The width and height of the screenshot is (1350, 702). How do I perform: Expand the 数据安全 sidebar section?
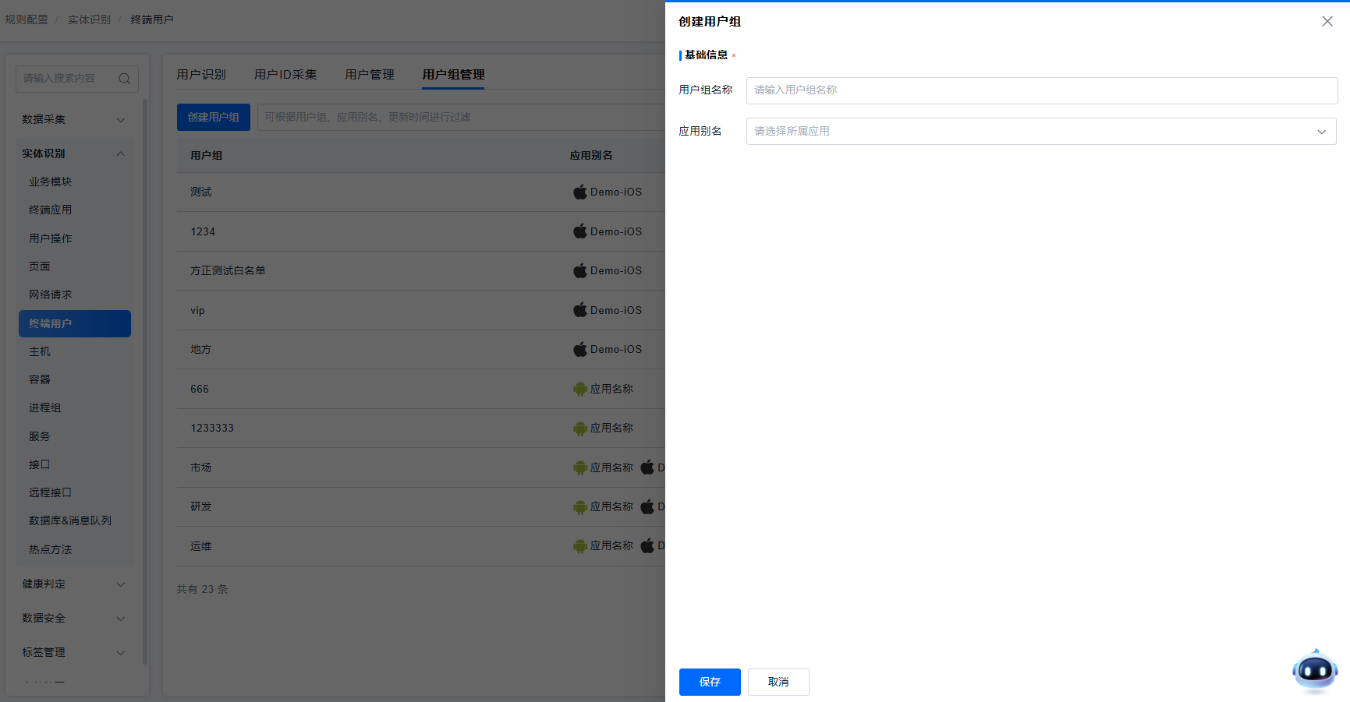point(74,618)
